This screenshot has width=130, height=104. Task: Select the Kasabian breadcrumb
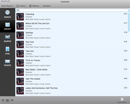click(x=47, y=6)
